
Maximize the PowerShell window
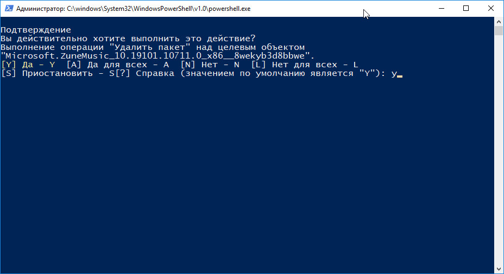(466, 8)
